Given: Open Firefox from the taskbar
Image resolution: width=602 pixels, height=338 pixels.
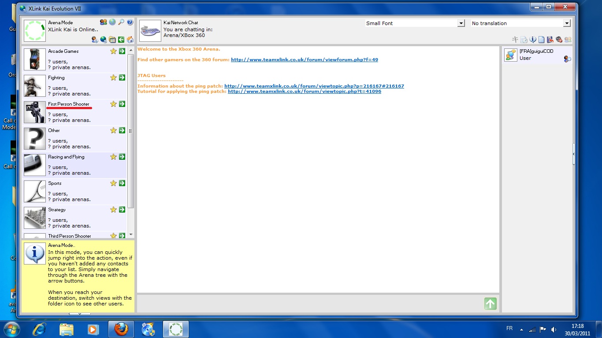Looking at the screenshot, I should 121,329.
